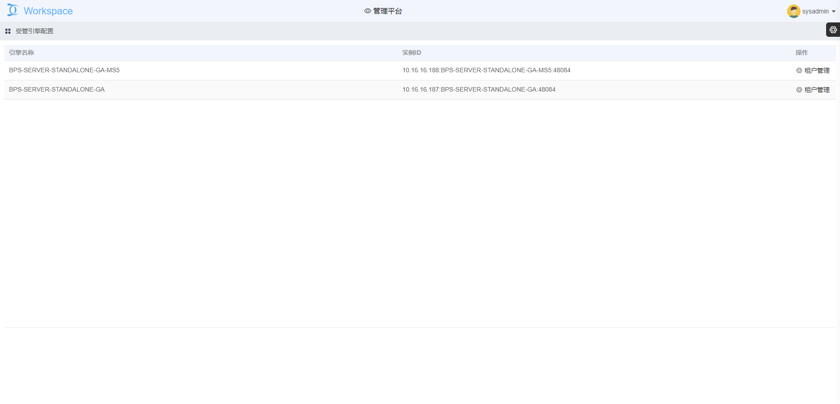Open the 管理平台 menu label
The image size is (840, 404).
(x=387, y=11)
